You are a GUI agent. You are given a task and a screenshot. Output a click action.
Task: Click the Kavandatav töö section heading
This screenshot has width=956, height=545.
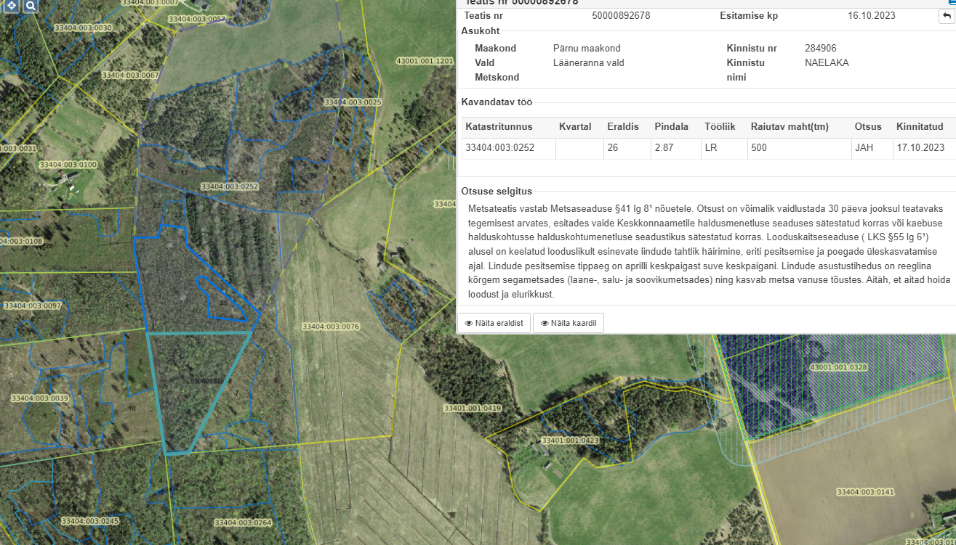tap(497, 102)
